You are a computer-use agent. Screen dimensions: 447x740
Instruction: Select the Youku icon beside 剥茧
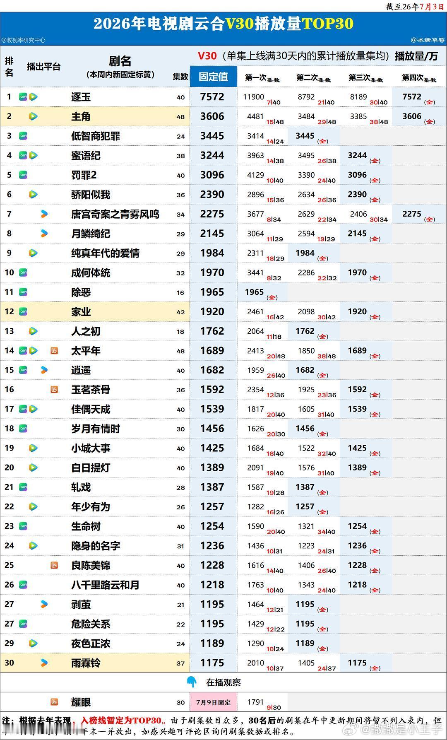44,605
